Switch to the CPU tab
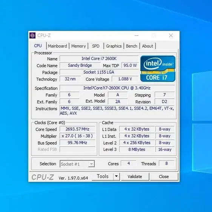 (38, 46)
